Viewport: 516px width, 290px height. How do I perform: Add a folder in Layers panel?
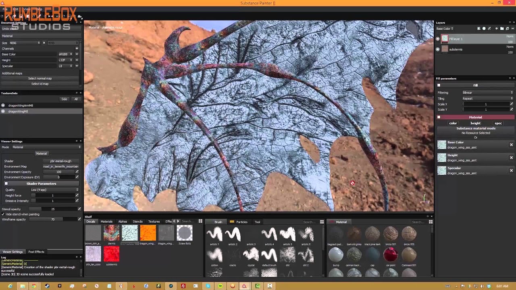(502, 29)
